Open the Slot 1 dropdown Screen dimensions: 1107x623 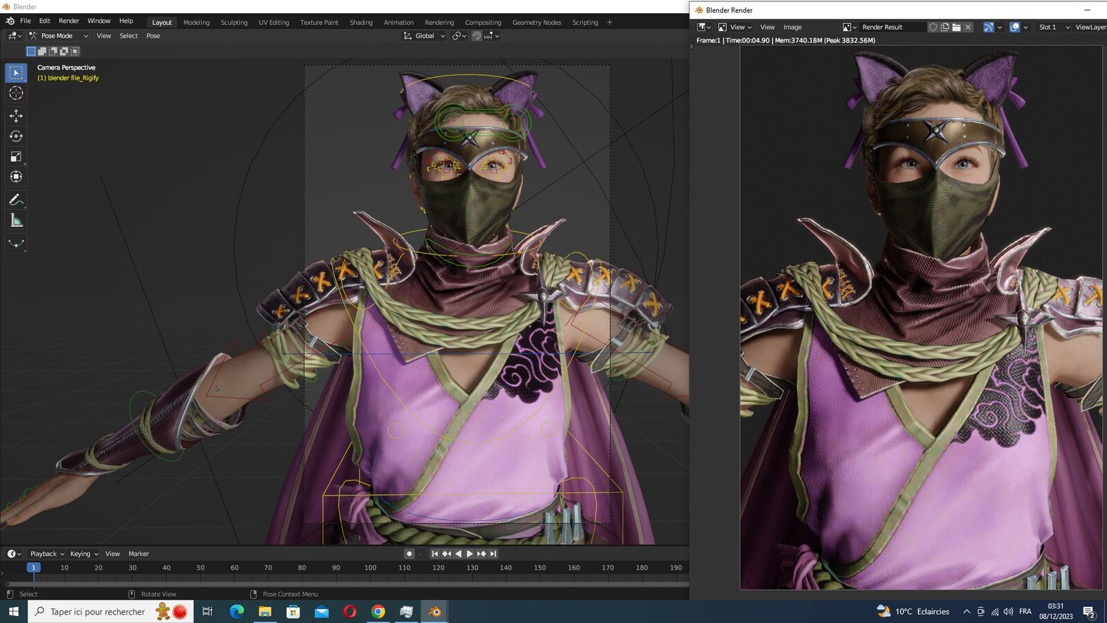1052,27
